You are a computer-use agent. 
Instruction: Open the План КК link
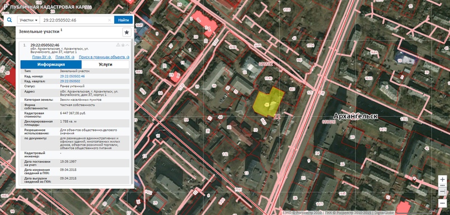(65, 57)
